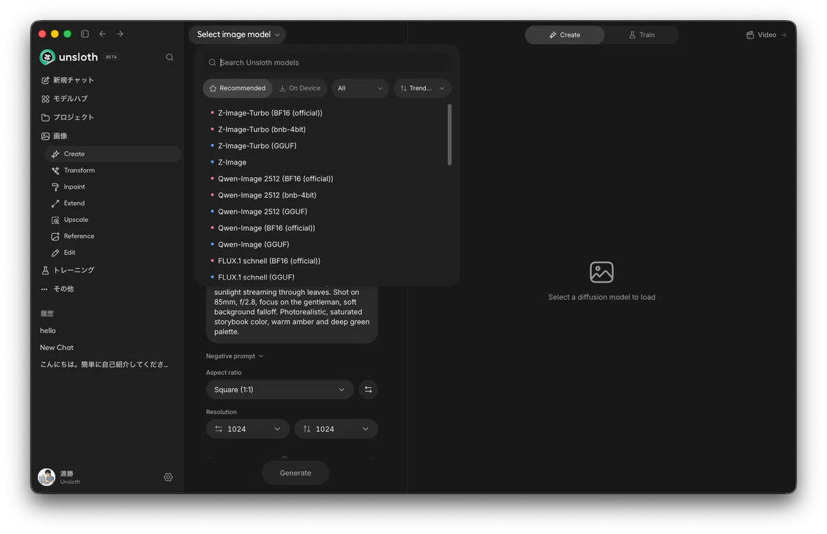Toggle the Recommended filter

coord(238,88)
